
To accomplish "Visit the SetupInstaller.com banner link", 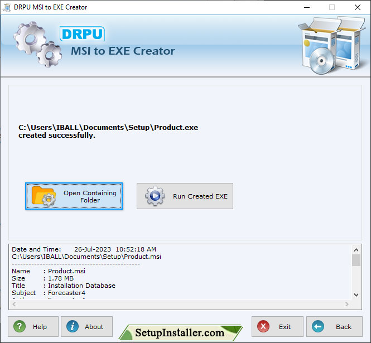I will pyautogui.click(x=180, y=332).
